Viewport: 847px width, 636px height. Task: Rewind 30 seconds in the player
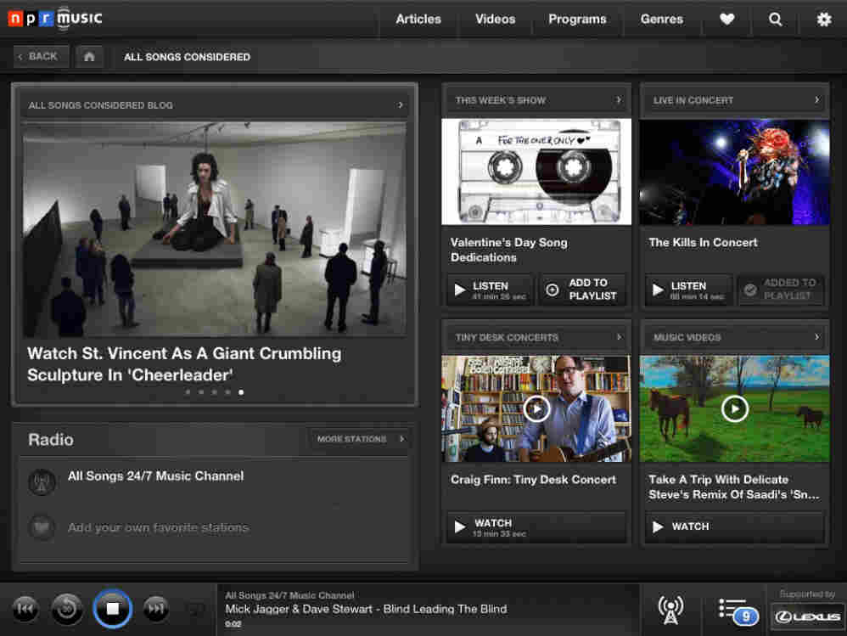(x=67, y=609)
